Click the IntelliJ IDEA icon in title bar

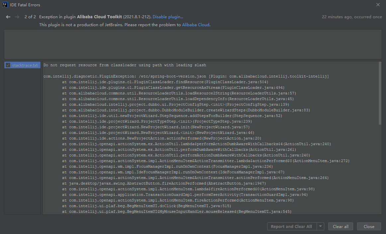click(5, 5)
